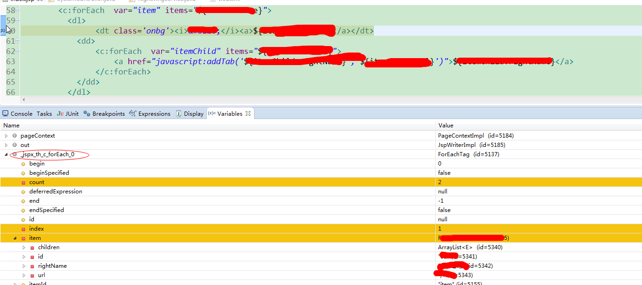
Task: Expand the out variable node
Action: (x=6, y=145)
